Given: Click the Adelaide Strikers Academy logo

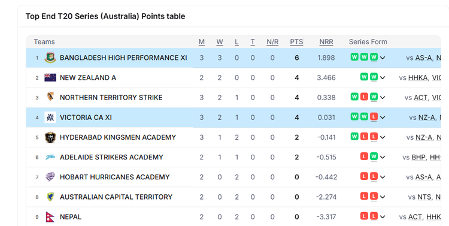Looking at the screenshot, I should point(50,157).
